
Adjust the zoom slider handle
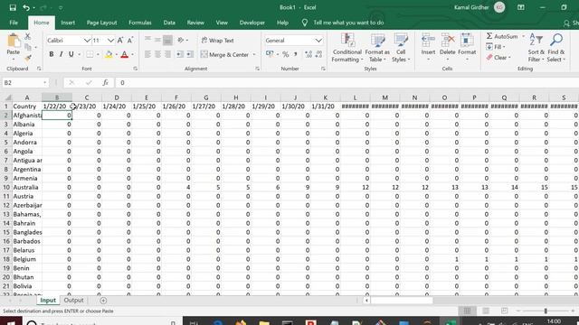(546, 311)
